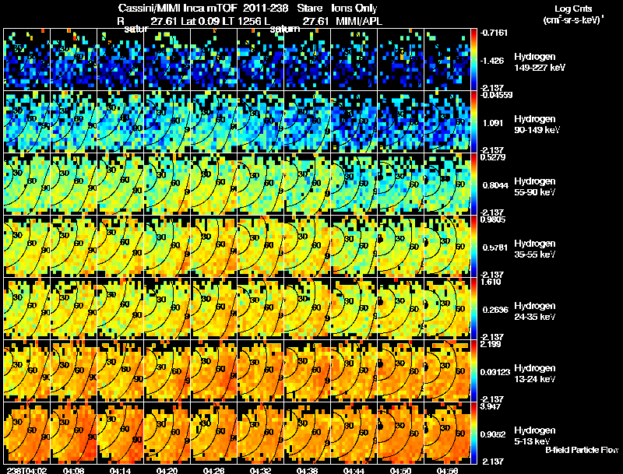
Task: Click the Hydrogen 35-55 keV row label
Action: tap(534, 249)
